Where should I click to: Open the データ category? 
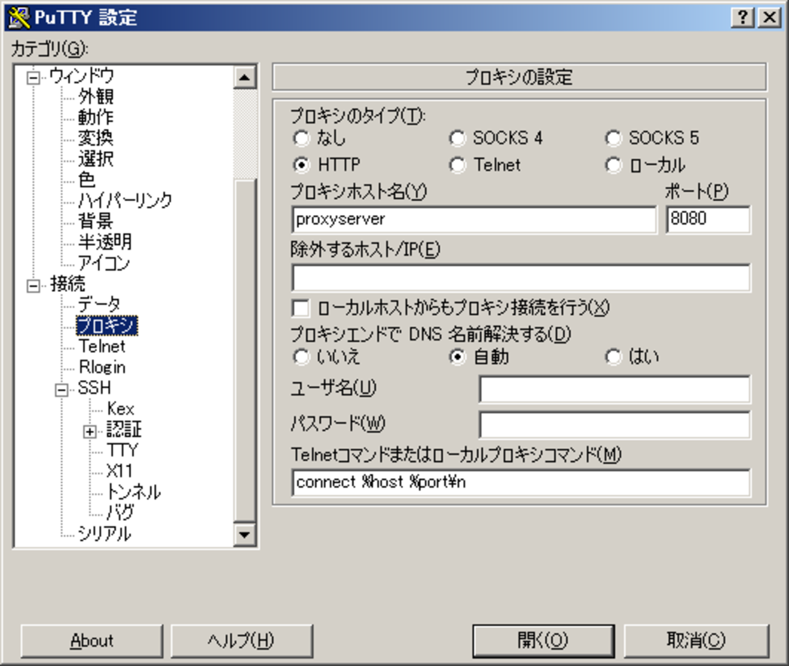[99, 304]
